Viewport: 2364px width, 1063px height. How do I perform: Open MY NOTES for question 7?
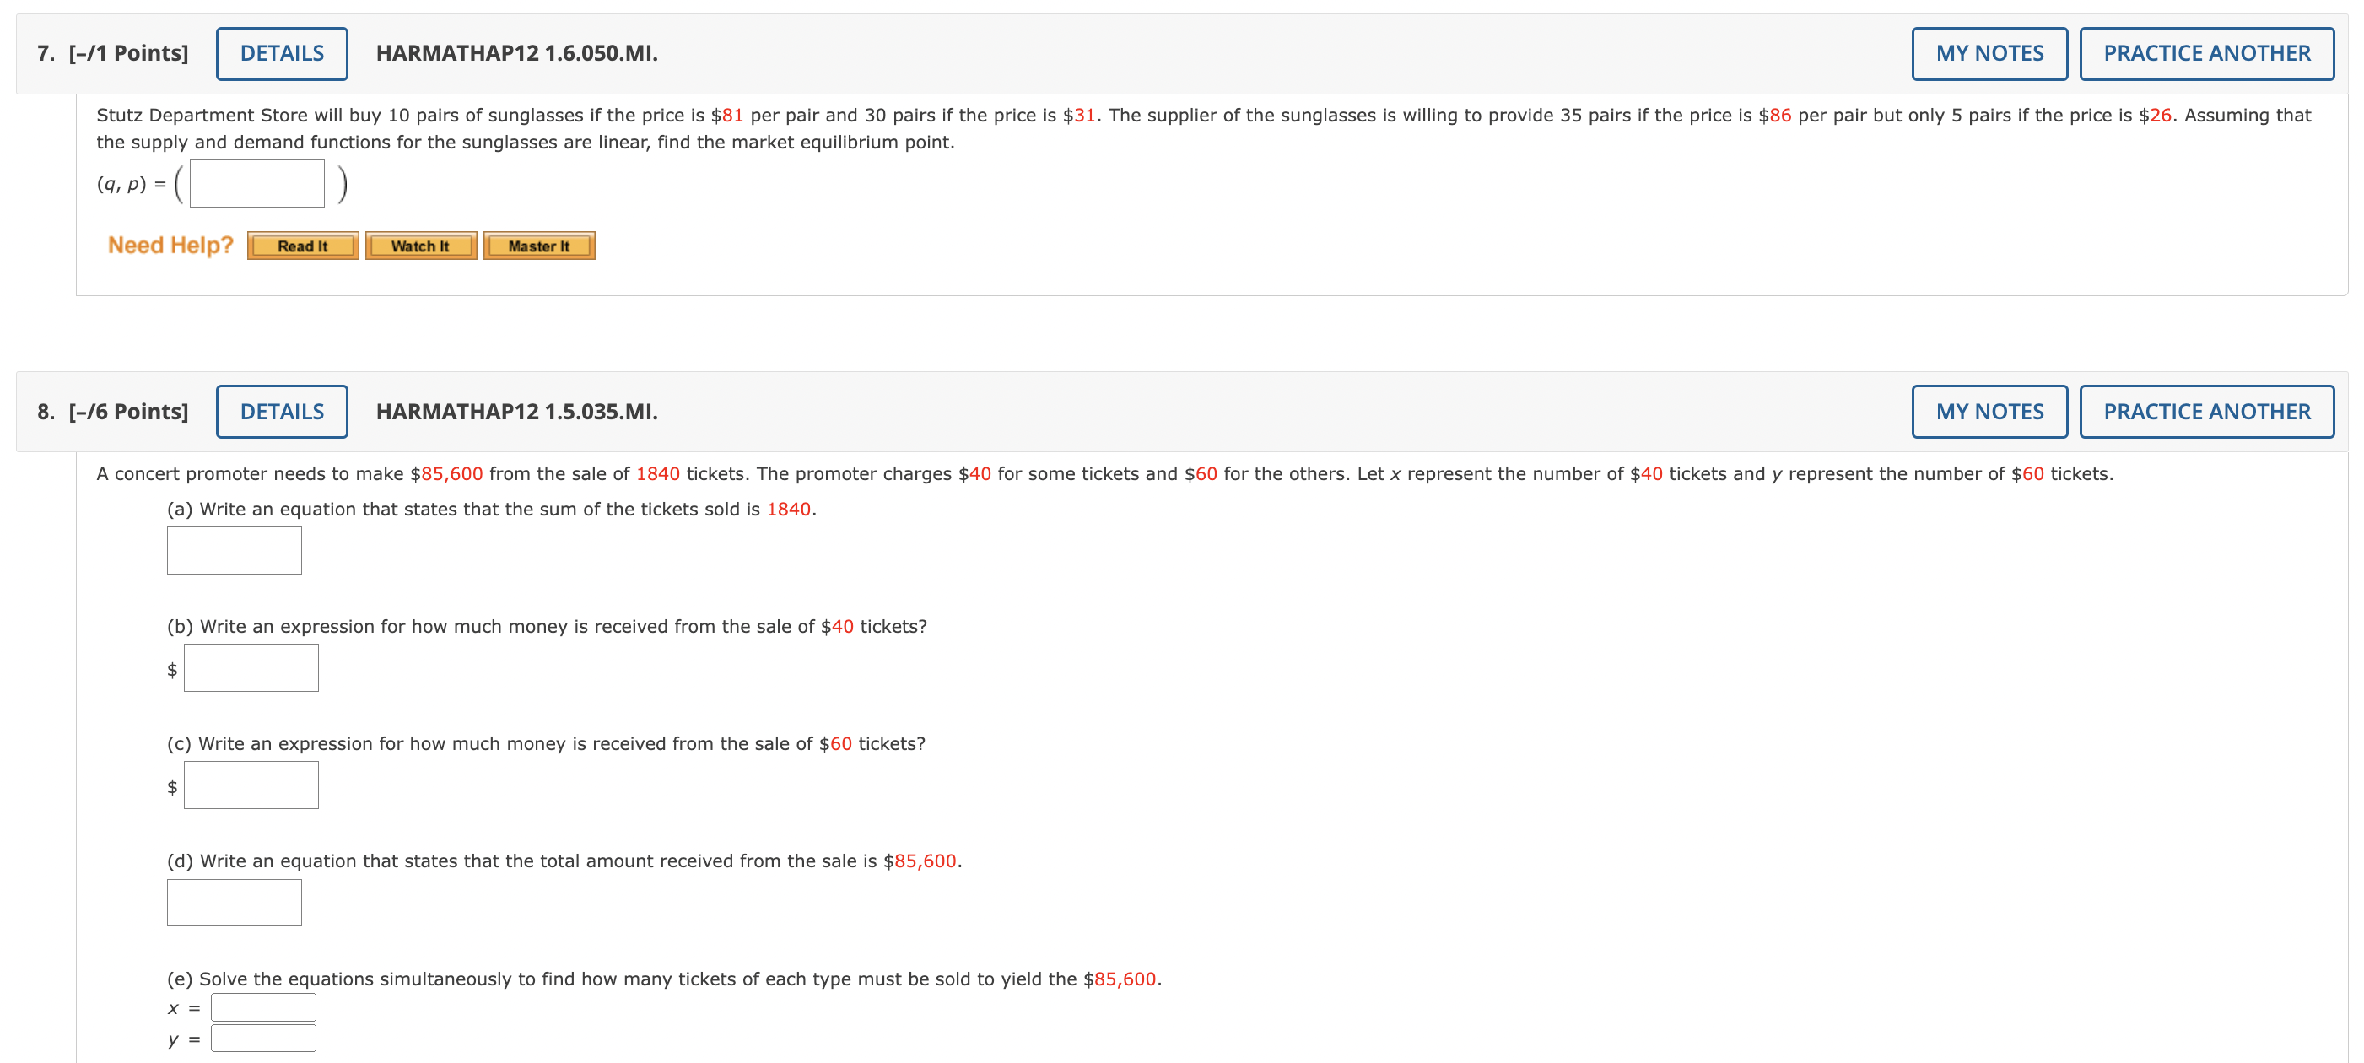[x=1987, y=52]
